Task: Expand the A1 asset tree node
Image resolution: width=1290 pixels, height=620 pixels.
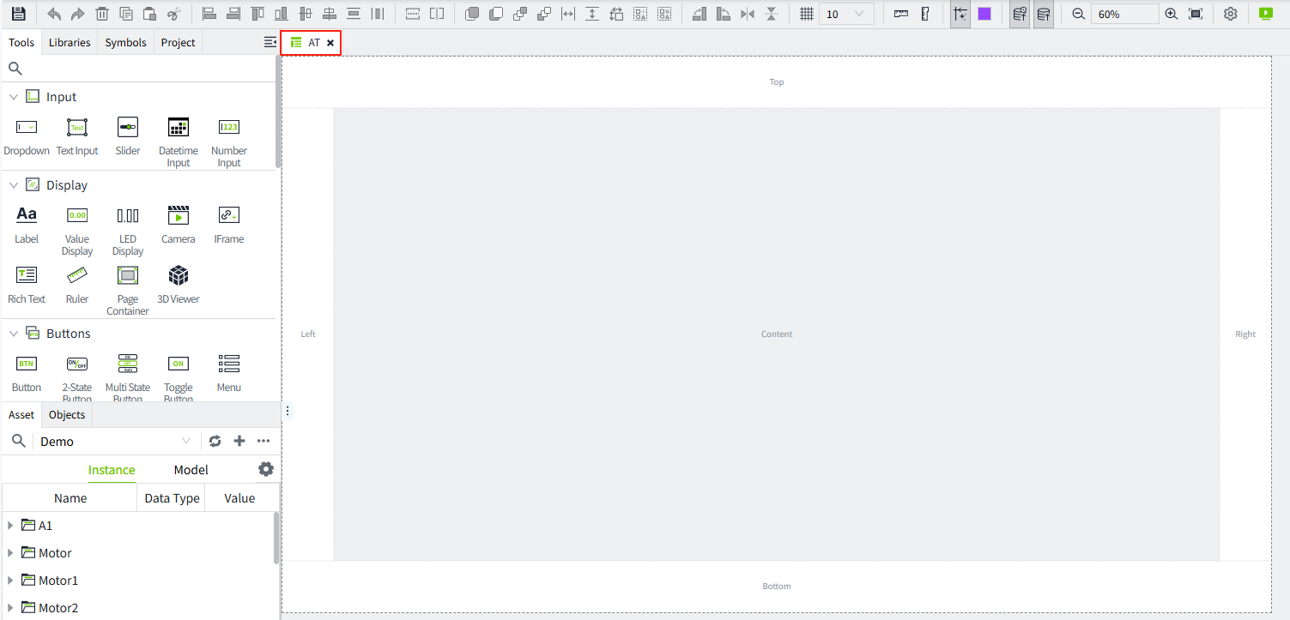Action: pos(10,526)
